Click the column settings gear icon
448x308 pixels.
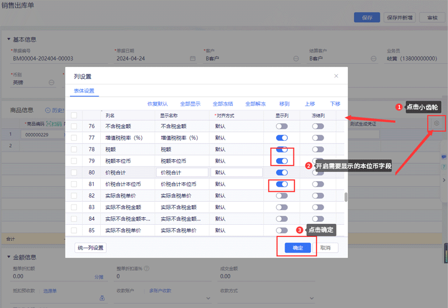coord(436,123)
